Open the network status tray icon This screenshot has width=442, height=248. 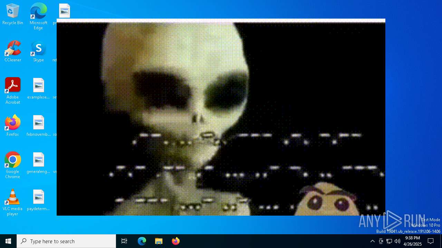tap(389, 241)
